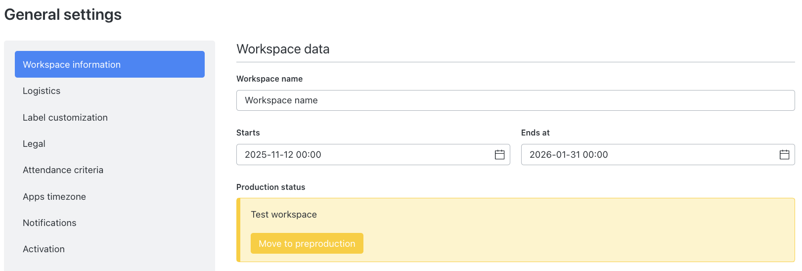Image resolution: width=802 pixels, height=271 pixels.
Task: Click the Ends at date field 2026-01-31 00:00
Action: coord(658,155)
